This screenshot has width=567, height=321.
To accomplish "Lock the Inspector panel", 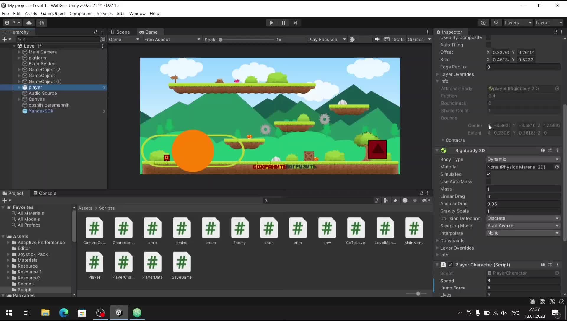I will [x=555, y=32].
